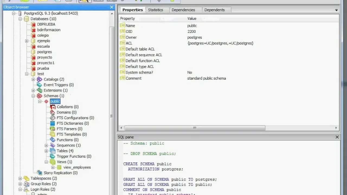Click the properties horizontal scrollbar thumb

(x=195, y=128)
